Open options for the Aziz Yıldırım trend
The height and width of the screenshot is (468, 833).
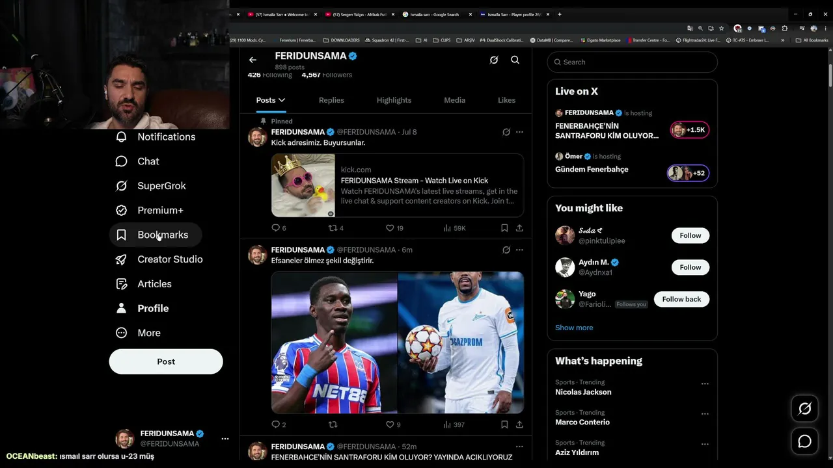click(x=705, y=444)
